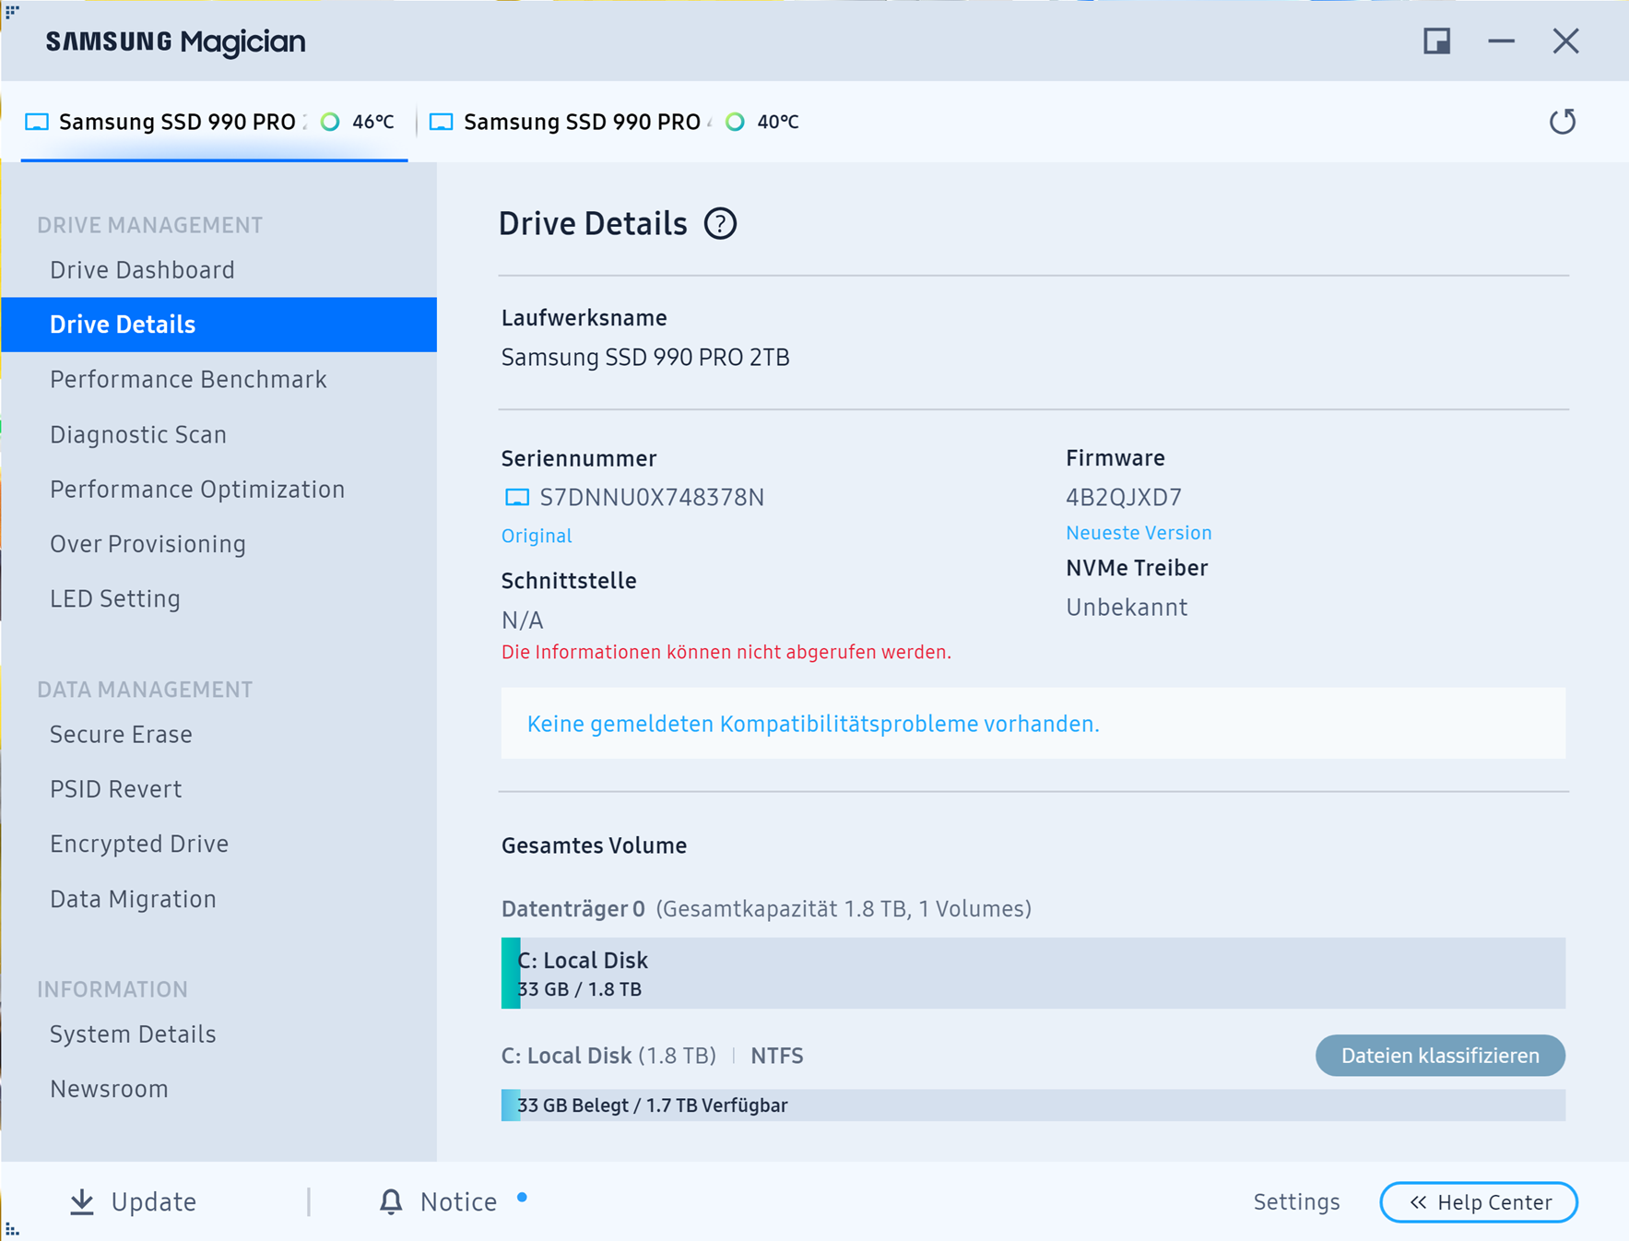
Task: Go to Over Provisioning
Action: tap(148, 544)
